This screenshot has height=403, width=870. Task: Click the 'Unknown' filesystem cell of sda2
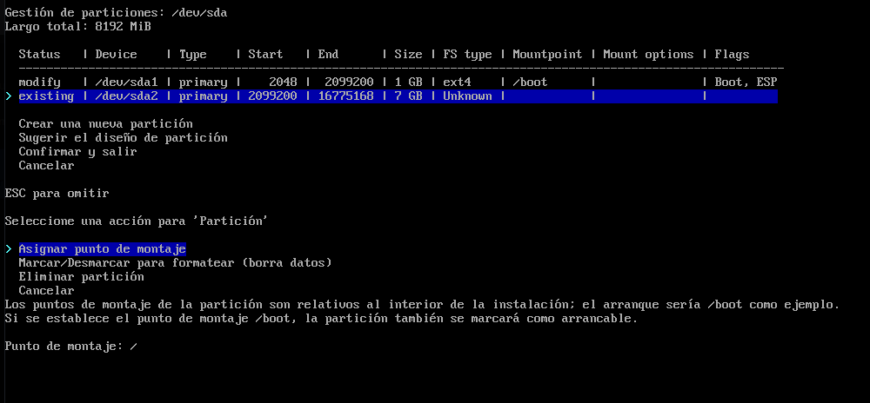click(467, 96)
